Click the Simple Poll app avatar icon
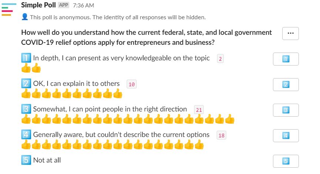This screenshot has width=320, height=174. pyautogui.click(x=9, y=9)
